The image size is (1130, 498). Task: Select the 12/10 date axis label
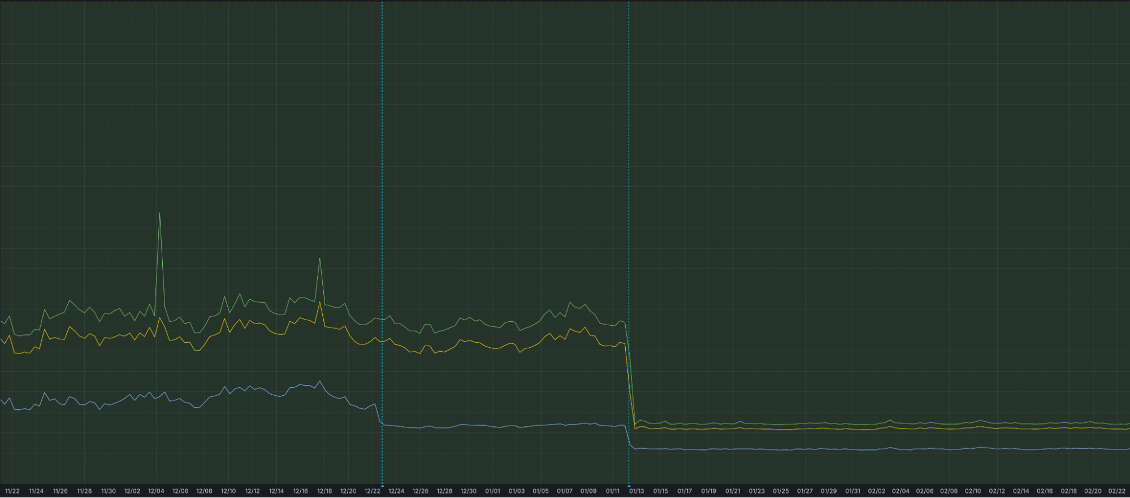(x=228, y=491)
